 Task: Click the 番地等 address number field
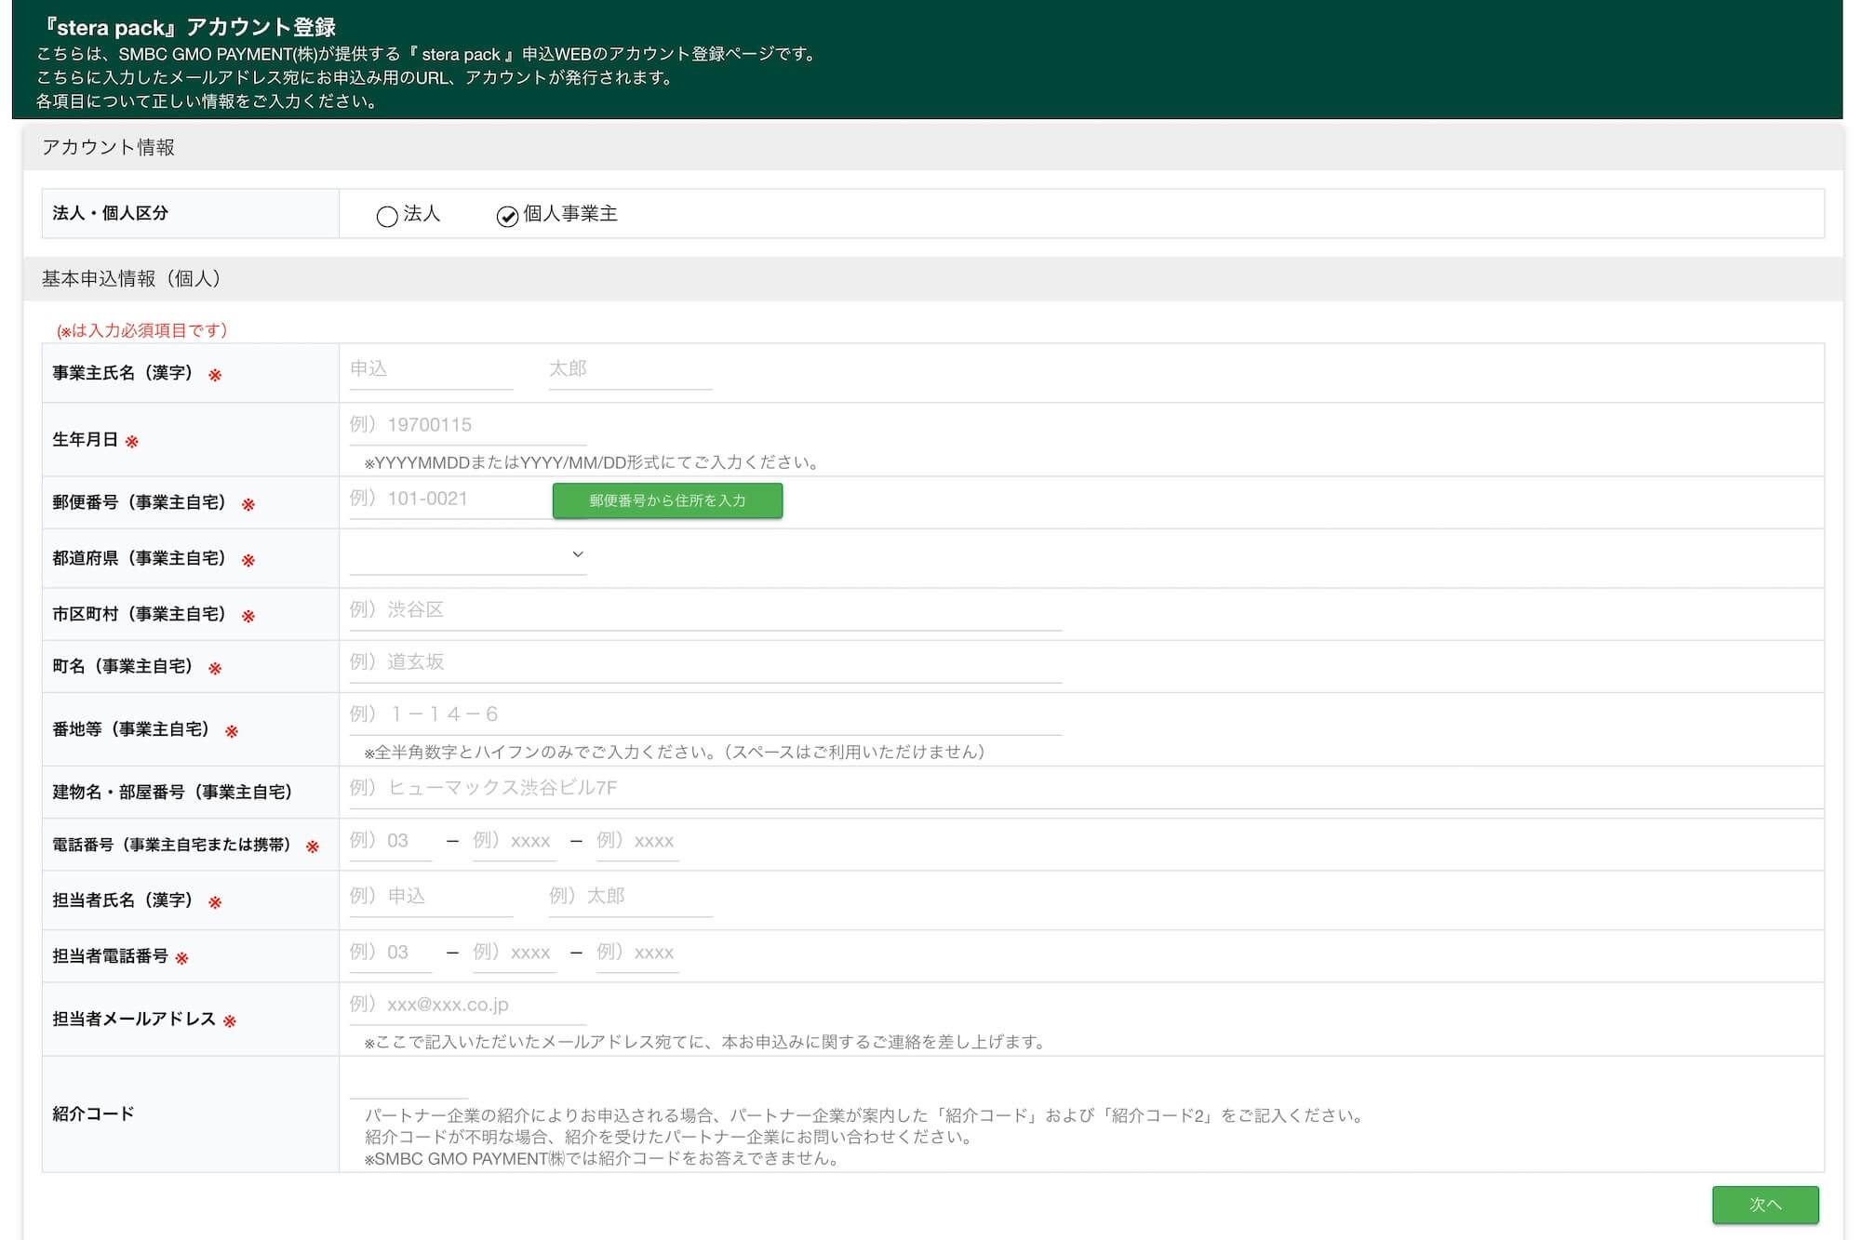click(x=705, y=714)
